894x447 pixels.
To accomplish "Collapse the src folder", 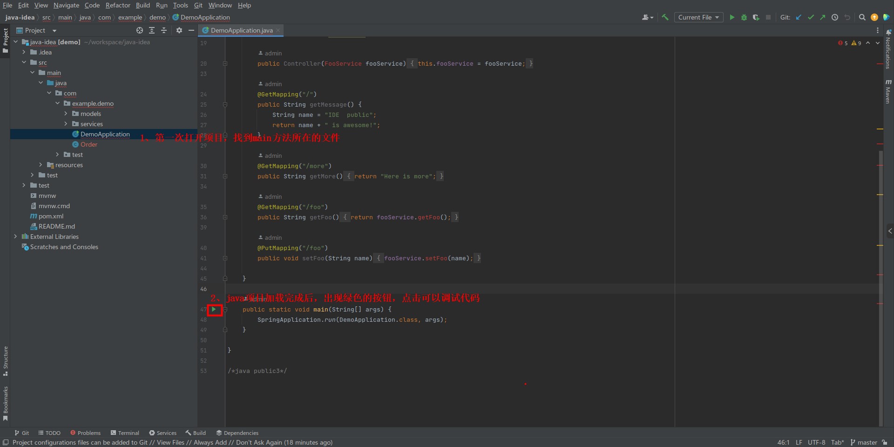I will [x=24, y=62].
